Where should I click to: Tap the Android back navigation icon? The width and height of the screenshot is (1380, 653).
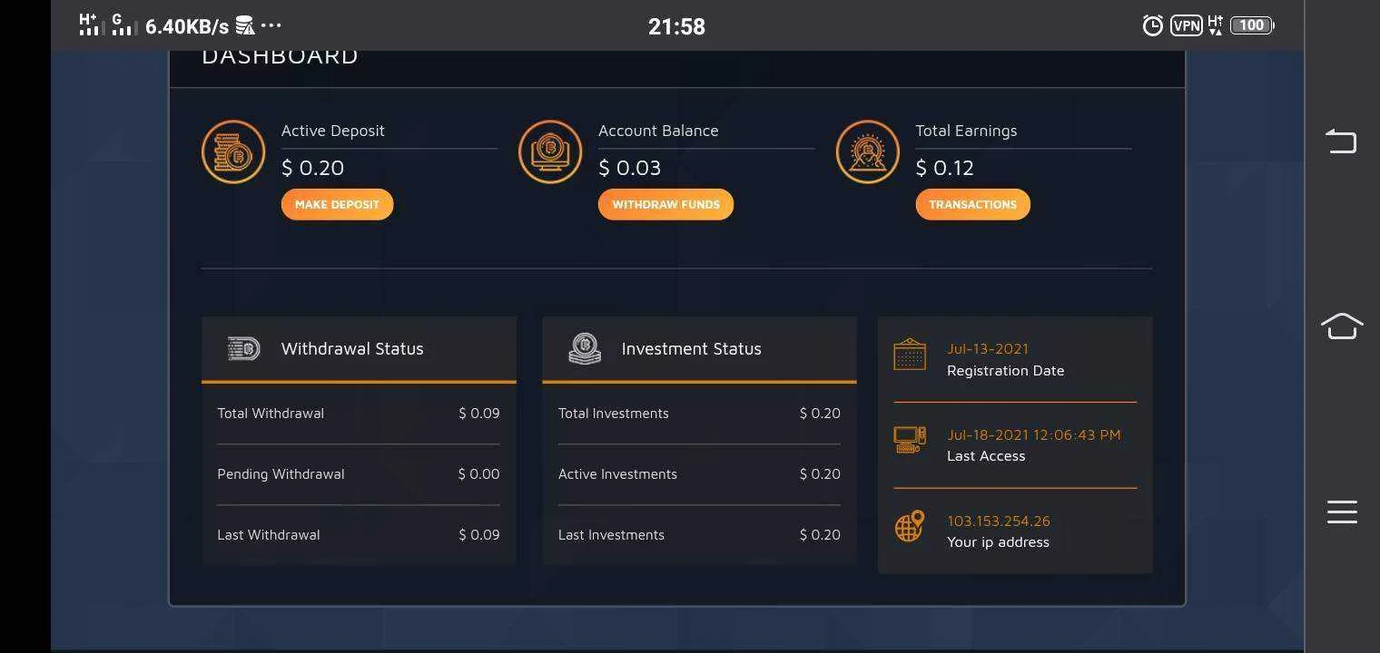(x=1341, y=141)
